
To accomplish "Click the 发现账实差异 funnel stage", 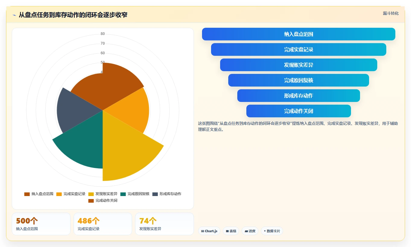I will click(299, 65).
